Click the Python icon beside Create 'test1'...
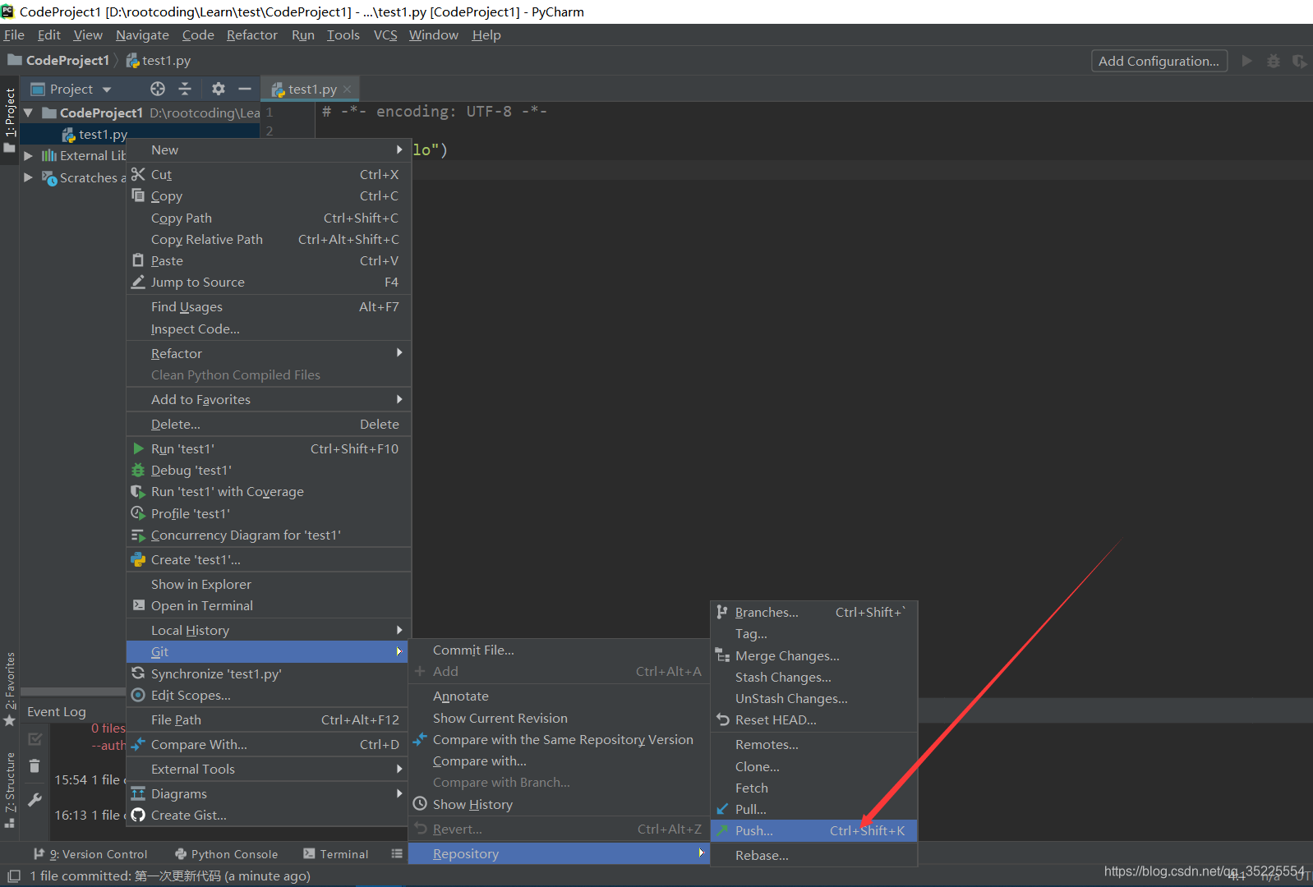The height and width of the screenshot is (887, 1313). (138, 559)
